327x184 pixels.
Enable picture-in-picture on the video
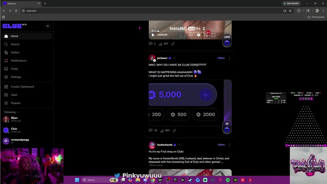point(206,35)
